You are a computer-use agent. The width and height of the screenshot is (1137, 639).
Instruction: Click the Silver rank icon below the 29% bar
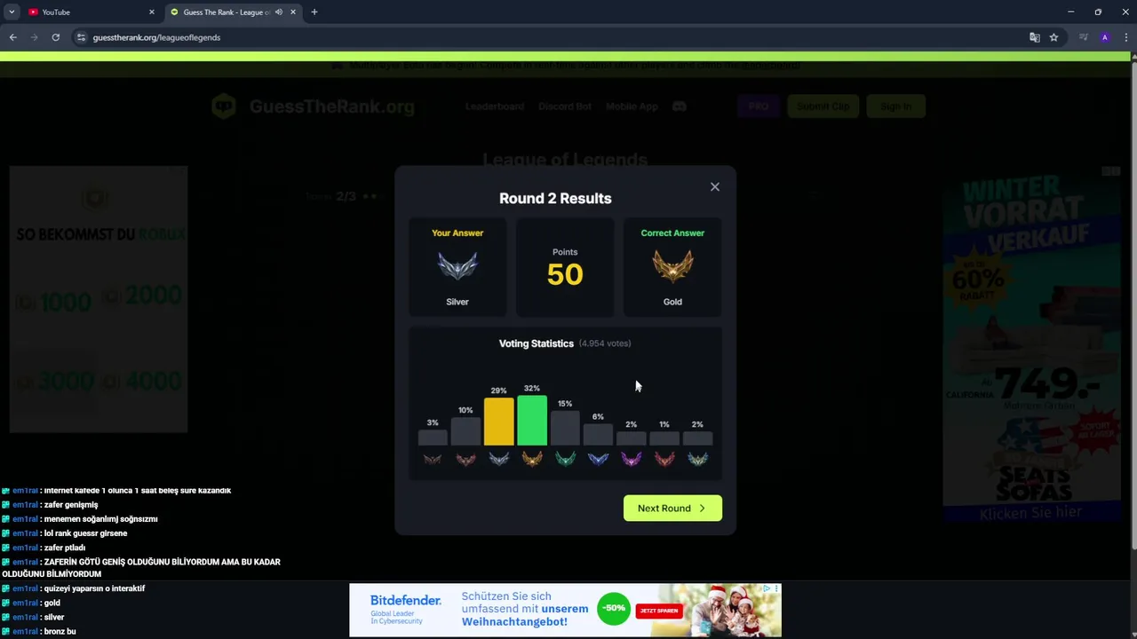[x=498, y=459]
